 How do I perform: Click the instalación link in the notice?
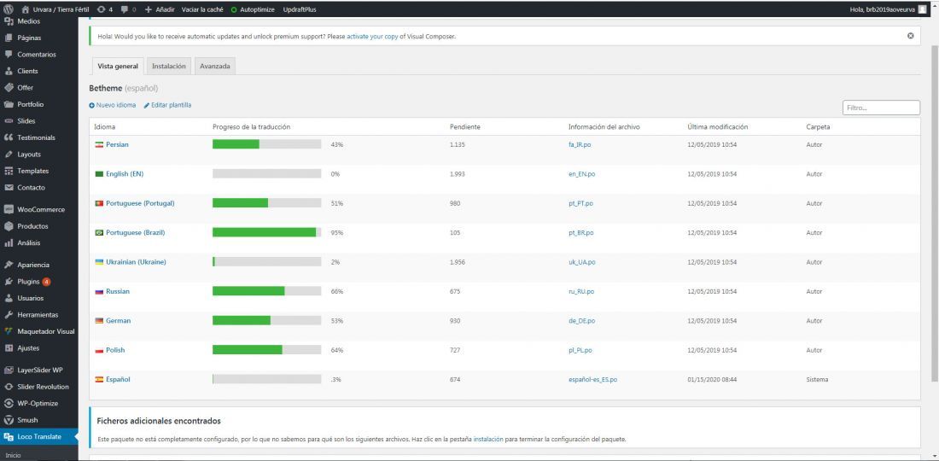tap(488, 440)
